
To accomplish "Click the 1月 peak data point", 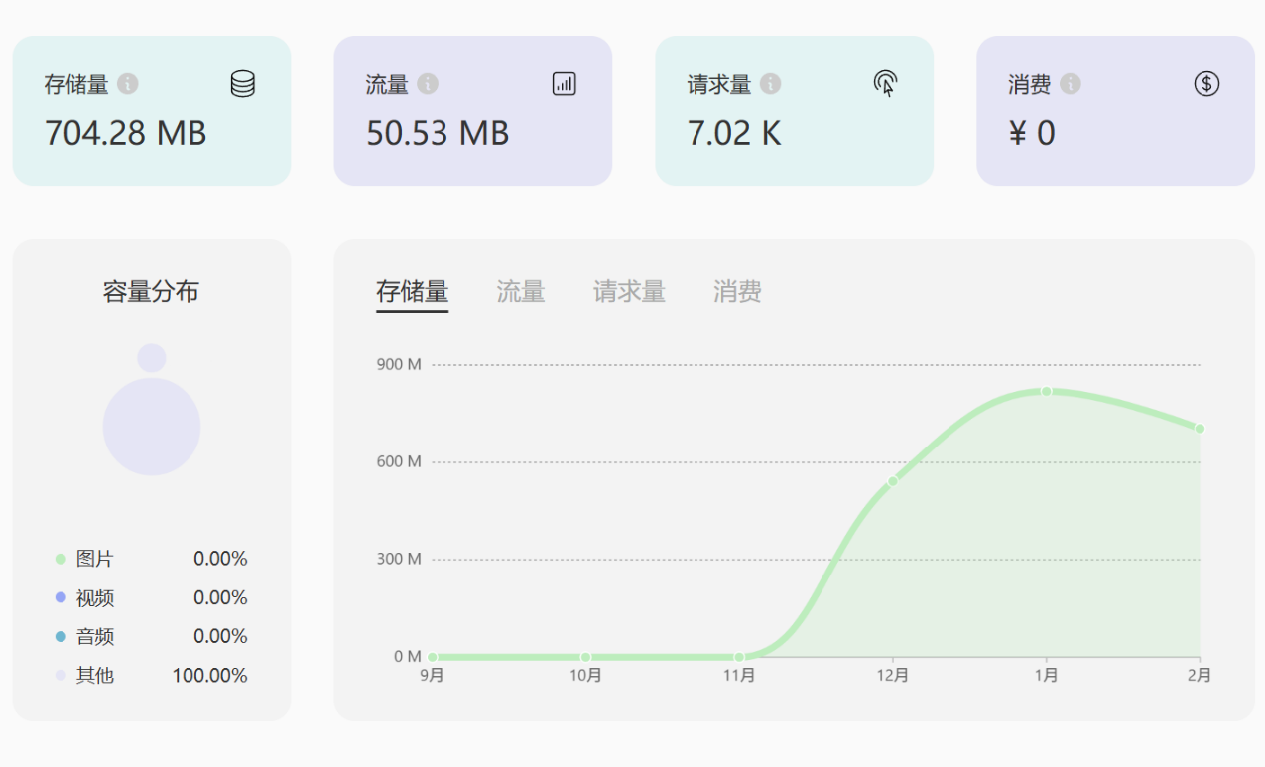I will (1046, 391).
